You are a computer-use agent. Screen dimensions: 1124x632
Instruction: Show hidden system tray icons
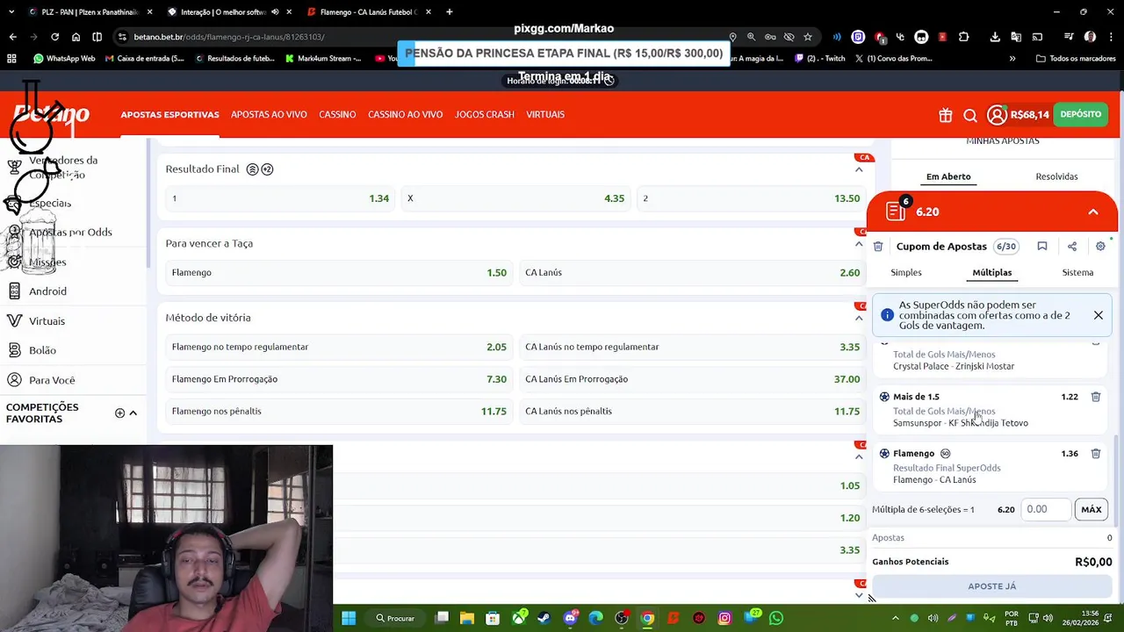[x=896, y=618]
